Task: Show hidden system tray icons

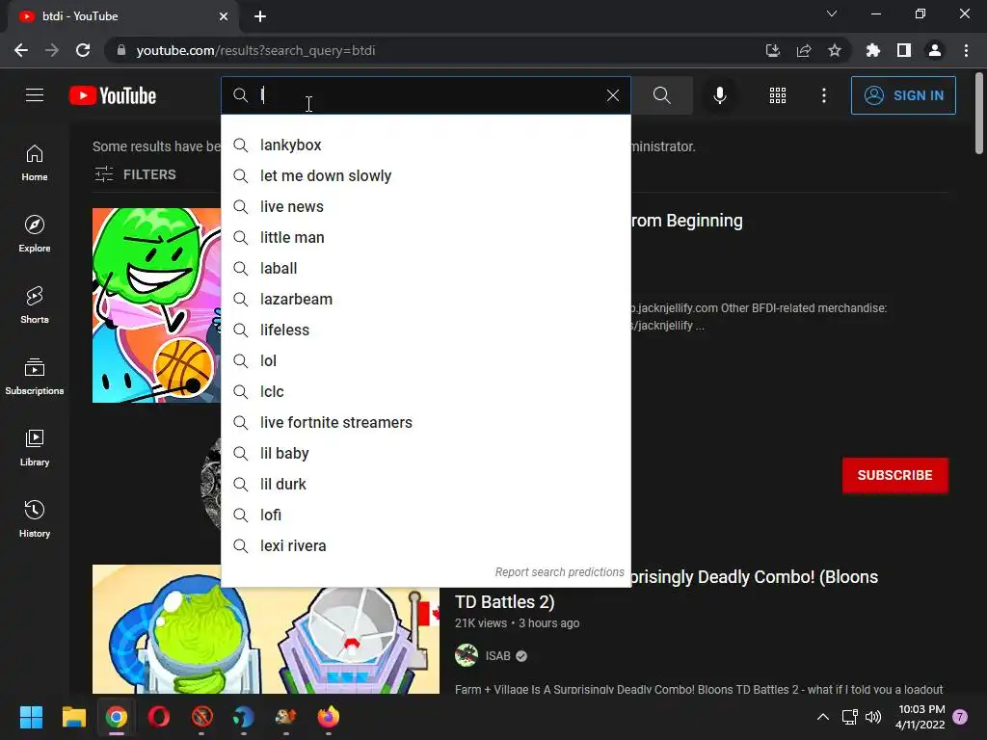Action: (823, 717)
